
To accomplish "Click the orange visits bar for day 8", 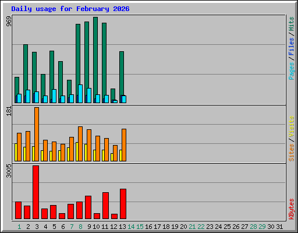I will tap(80, 144).
